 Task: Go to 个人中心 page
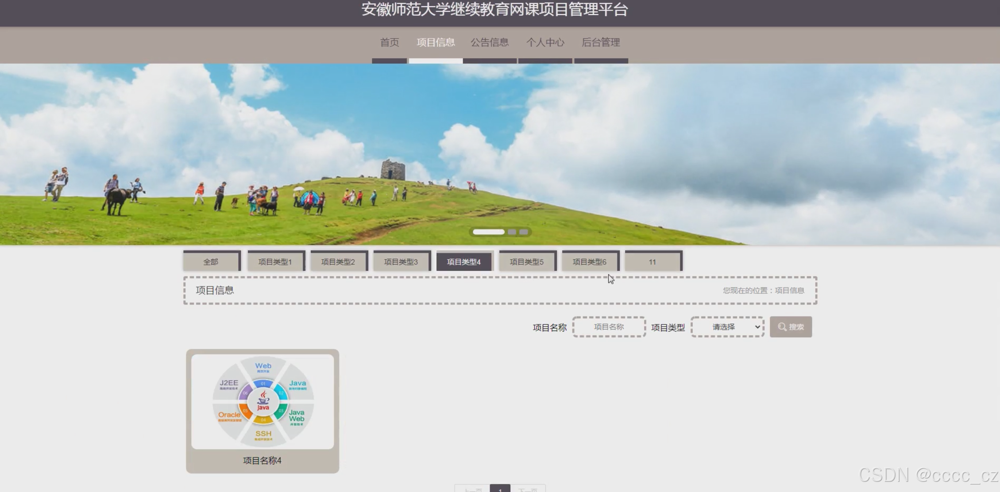click(x=545, y=42)
